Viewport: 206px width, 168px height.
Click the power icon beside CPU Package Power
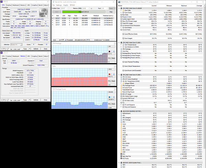click(121, 86)
